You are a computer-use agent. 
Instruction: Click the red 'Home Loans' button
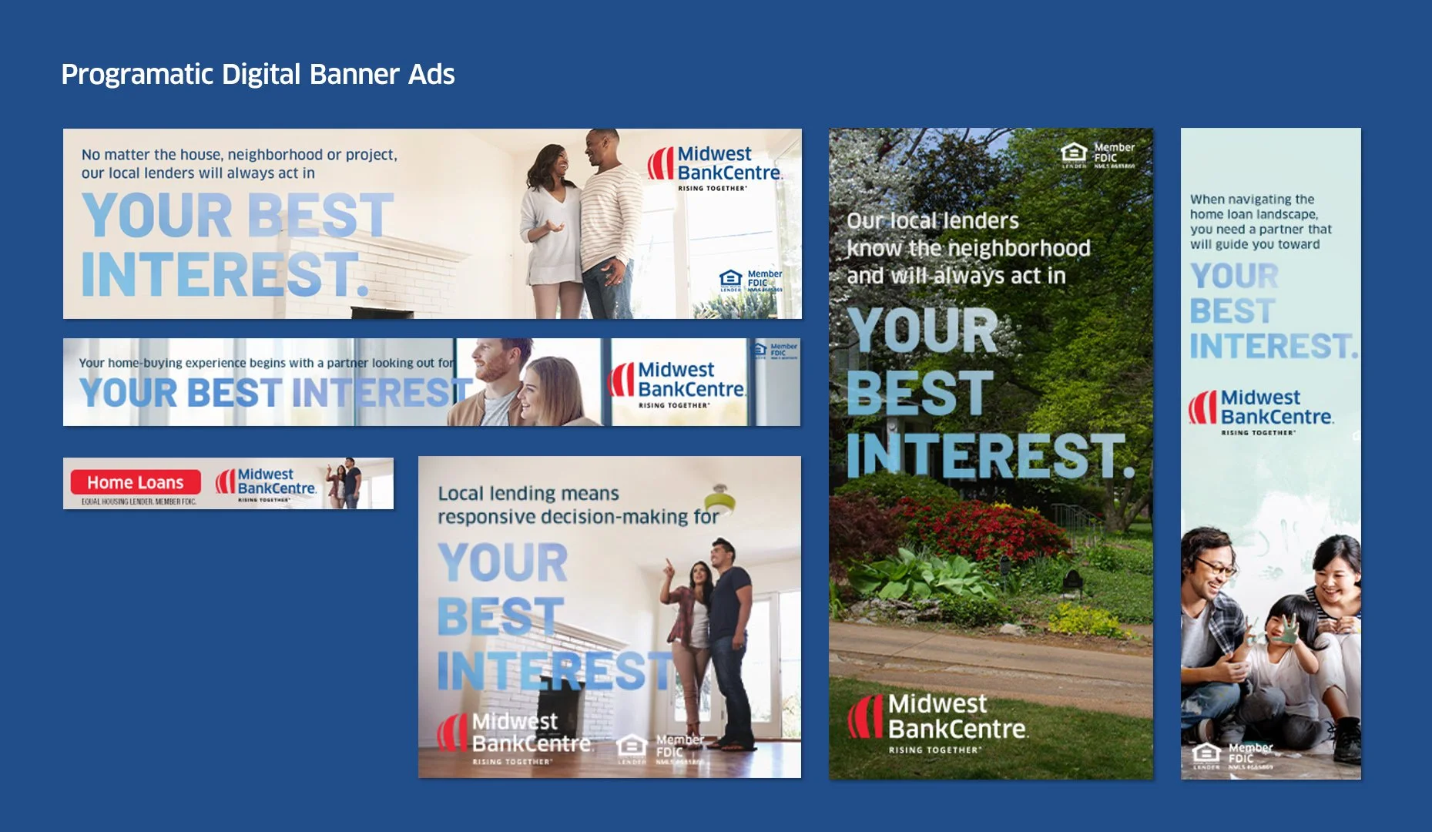point(136,482)
